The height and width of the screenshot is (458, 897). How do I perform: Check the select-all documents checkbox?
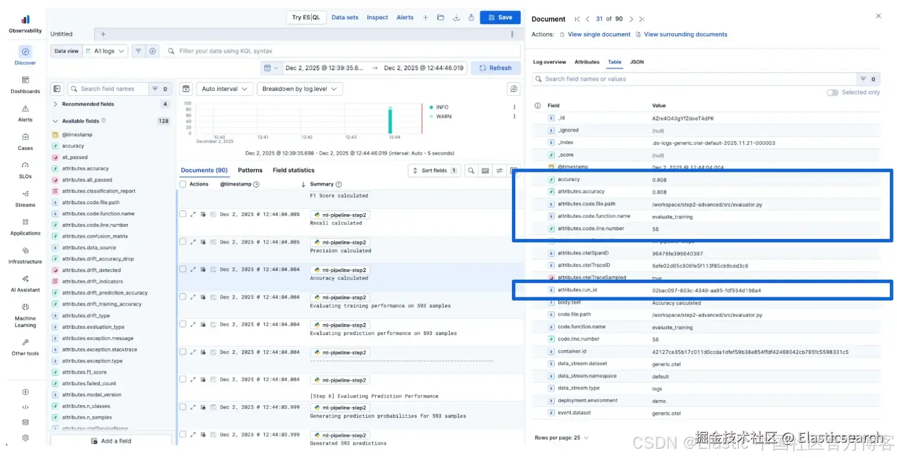click(183, 184)
